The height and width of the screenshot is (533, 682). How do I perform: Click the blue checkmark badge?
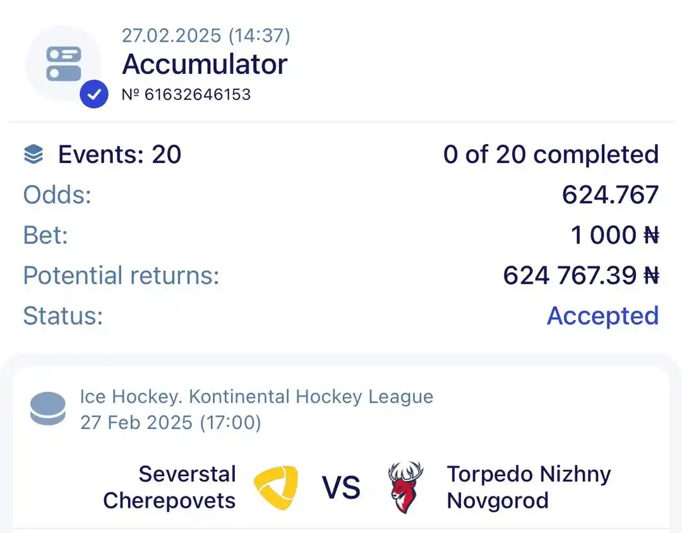pyautogui.click(x=94, y=94)
